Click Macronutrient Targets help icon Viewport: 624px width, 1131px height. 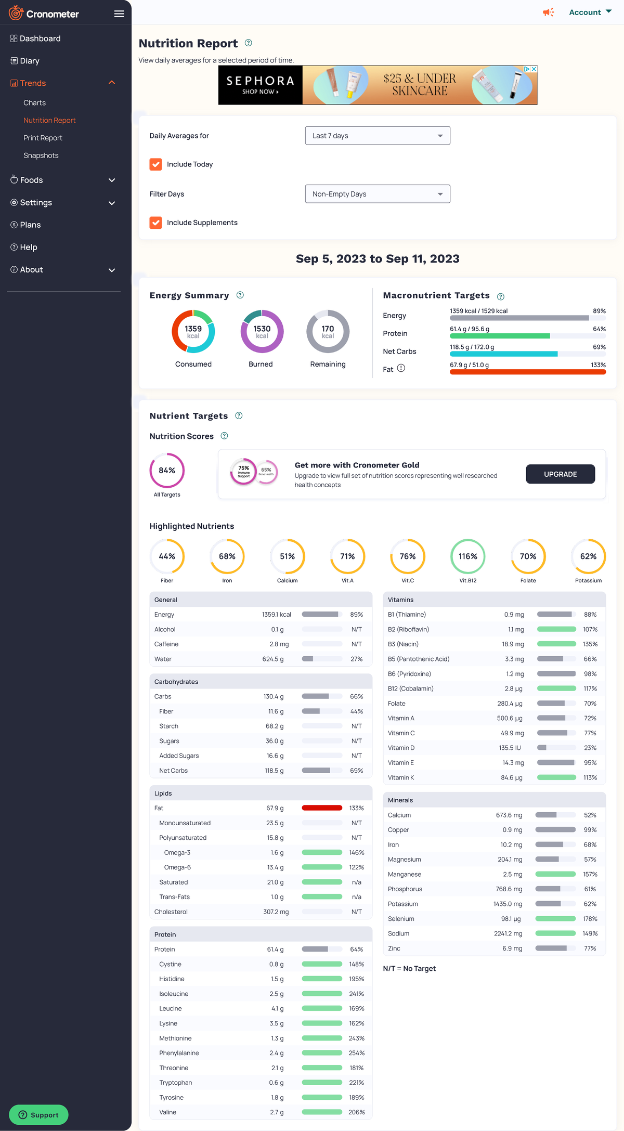500,296
